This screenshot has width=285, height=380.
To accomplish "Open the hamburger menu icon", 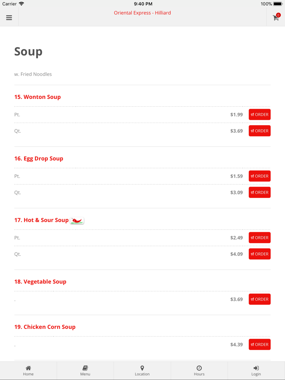I will (9, 18).
